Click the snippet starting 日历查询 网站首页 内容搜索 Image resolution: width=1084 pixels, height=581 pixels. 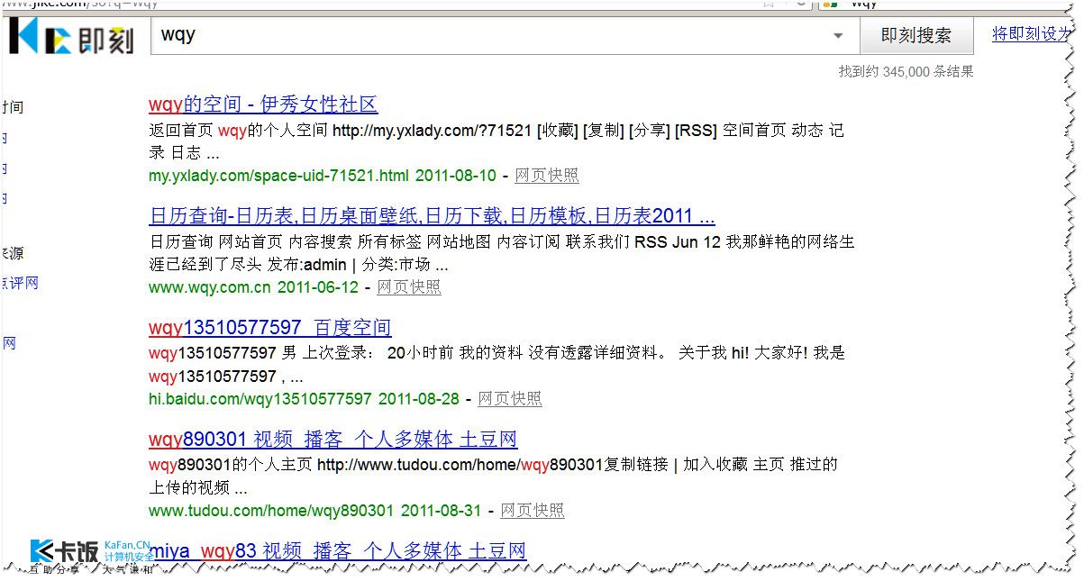point(502,254)
